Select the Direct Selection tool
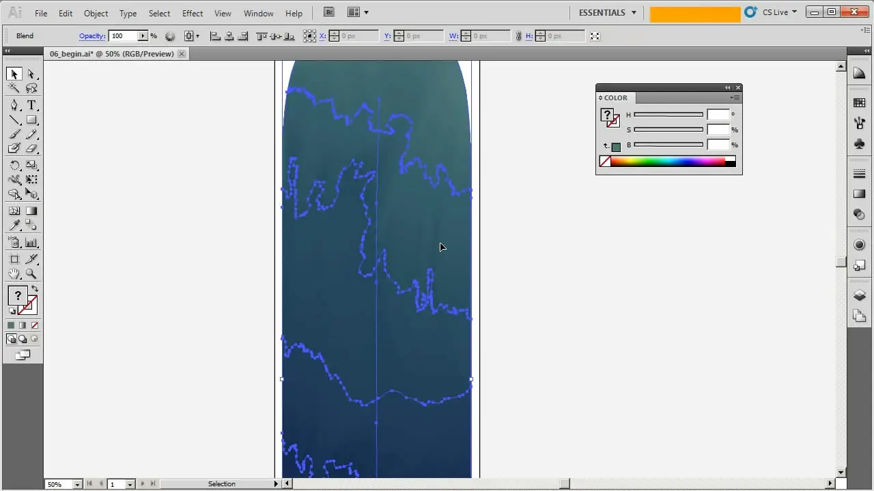 pyautogui.click(x=31, y=74)
